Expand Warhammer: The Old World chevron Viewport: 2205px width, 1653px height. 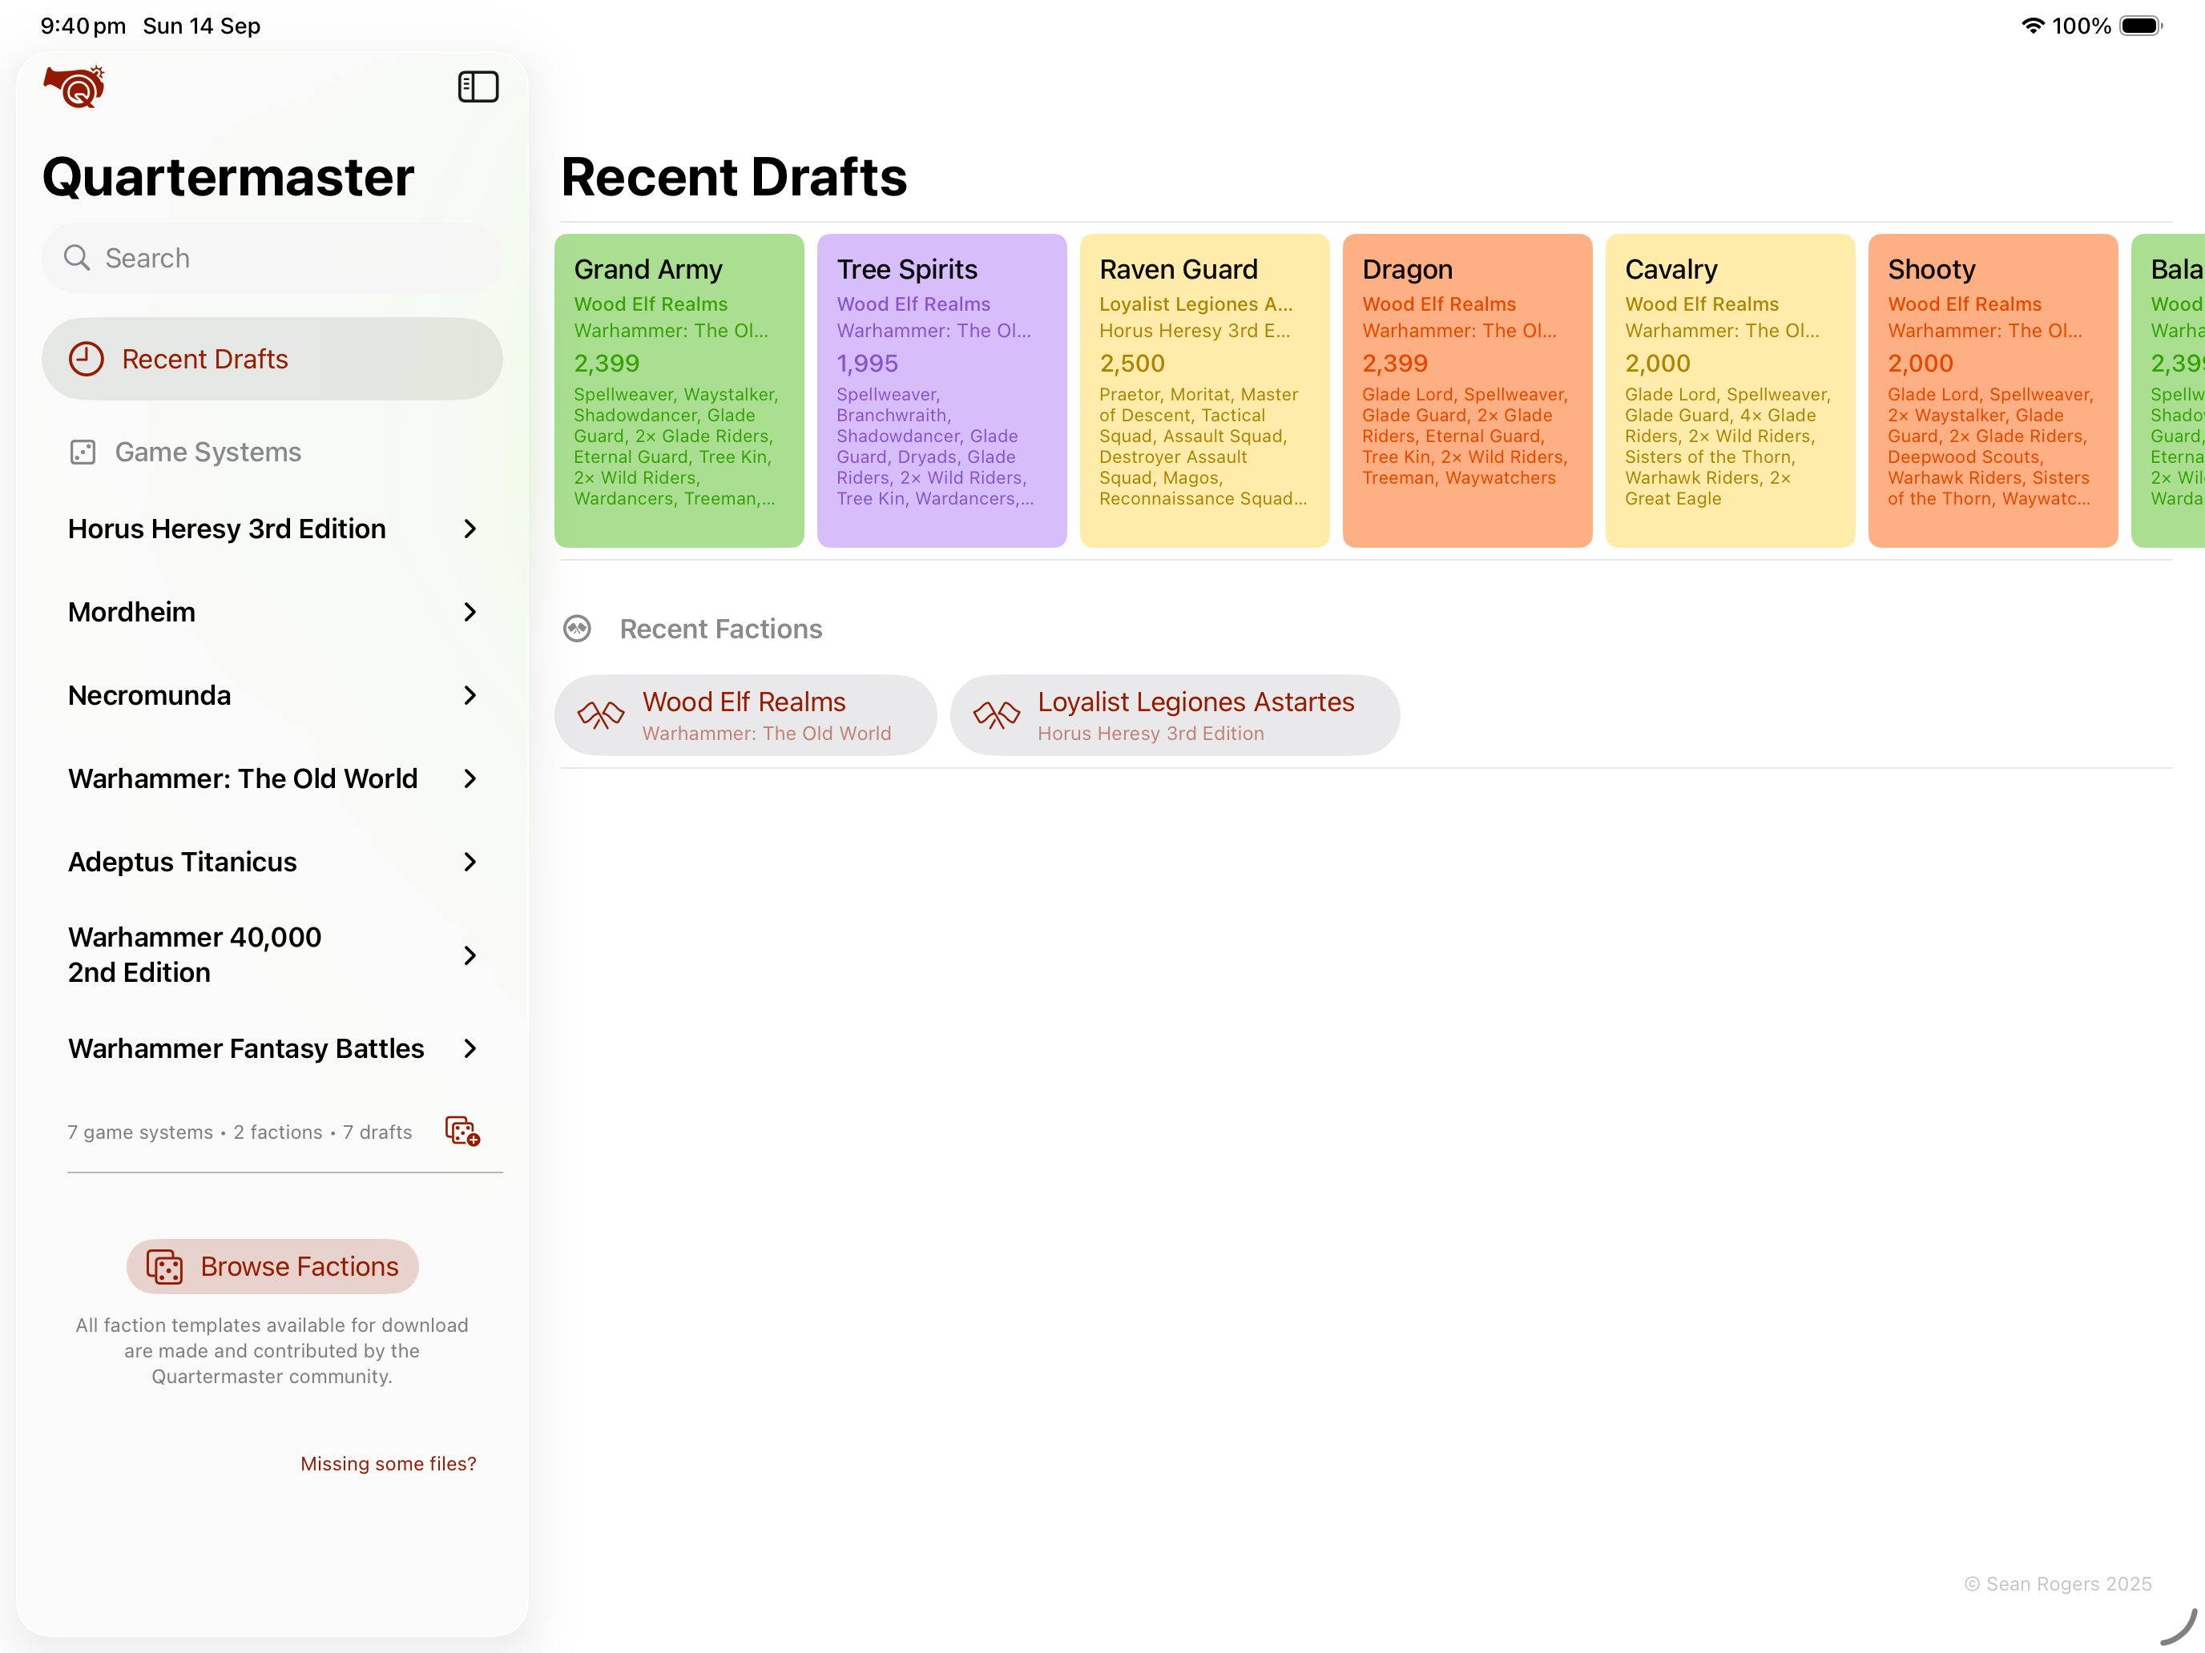coord(470,778)
